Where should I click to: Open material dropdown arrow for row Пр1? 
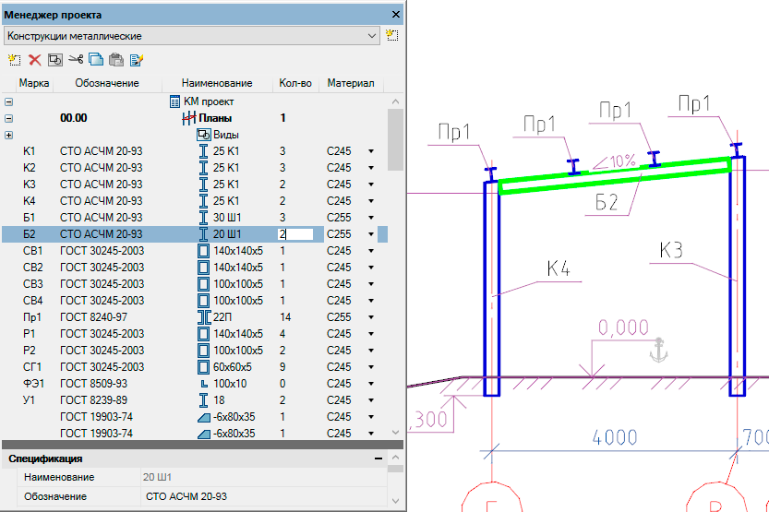coord(371,317)
